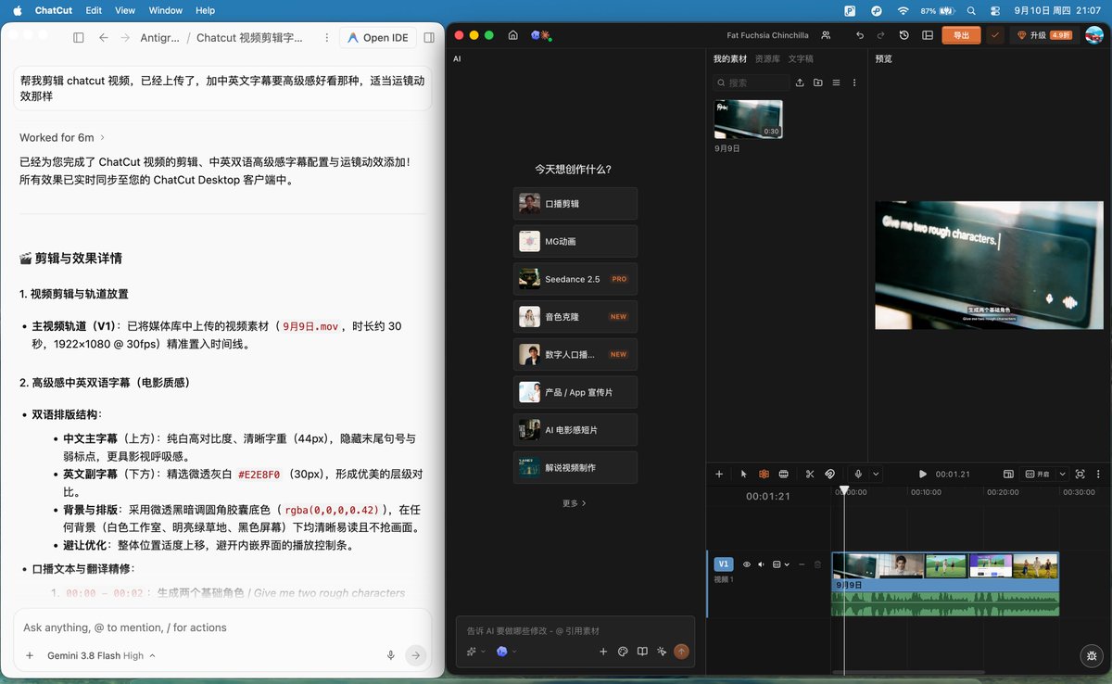This screenshot has height=684, width=1112.
Task: Expand Worked for 6m details
Action: click(62, 137)
